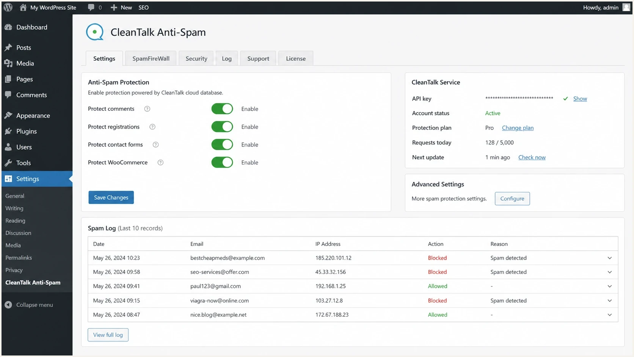Click help icon beside Protect contact forms

point(155,145)
